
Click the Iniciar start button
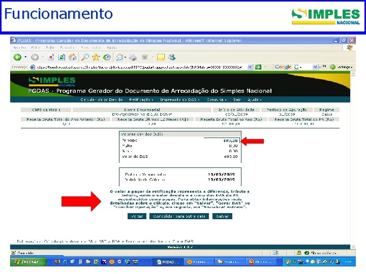coord(28,262)
